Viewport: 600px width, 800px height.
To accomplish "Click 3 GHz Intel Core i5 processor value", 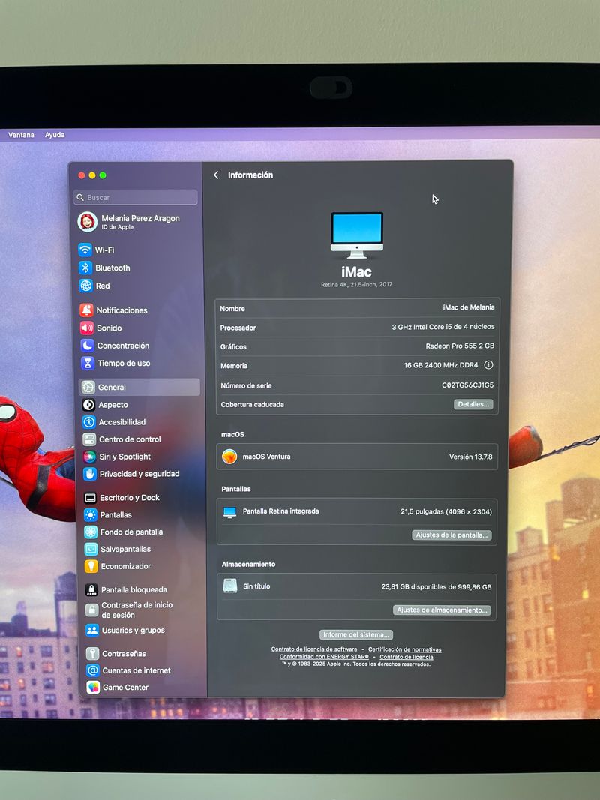I will (442, 327).
